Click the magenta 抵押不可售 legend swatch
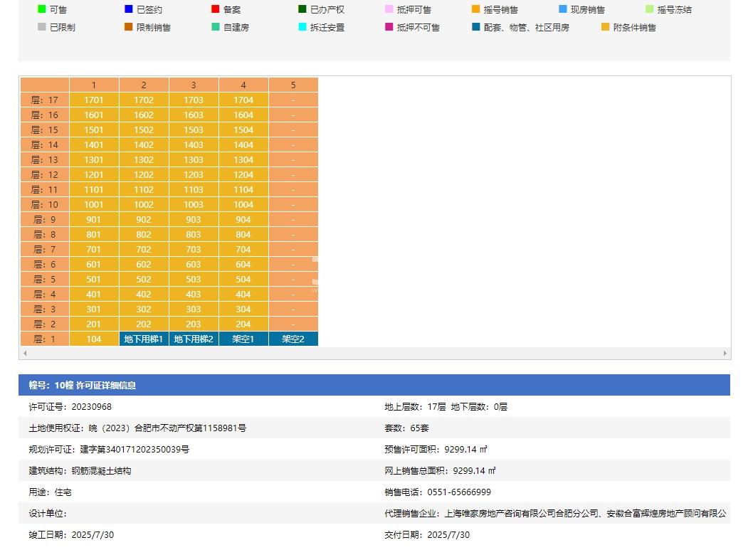 coord(389,27)
